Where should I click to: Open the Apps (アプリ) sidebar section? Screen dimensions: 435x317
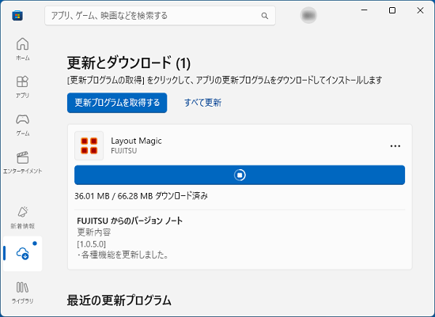[22, 87]
